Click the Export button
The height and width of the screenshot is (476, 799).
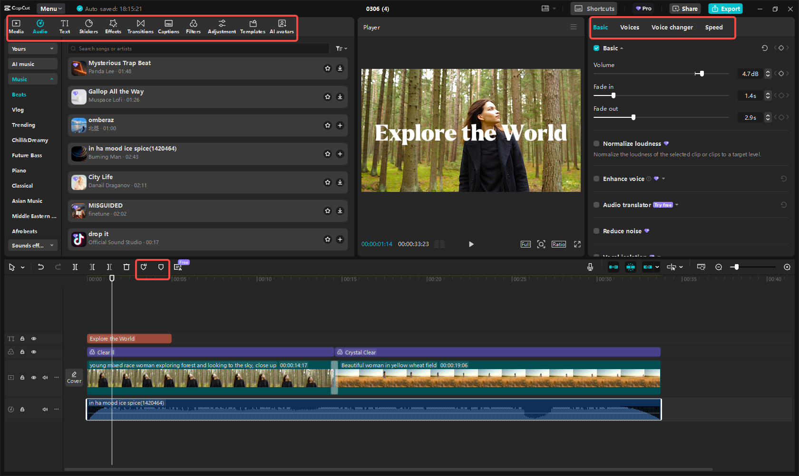725,9
